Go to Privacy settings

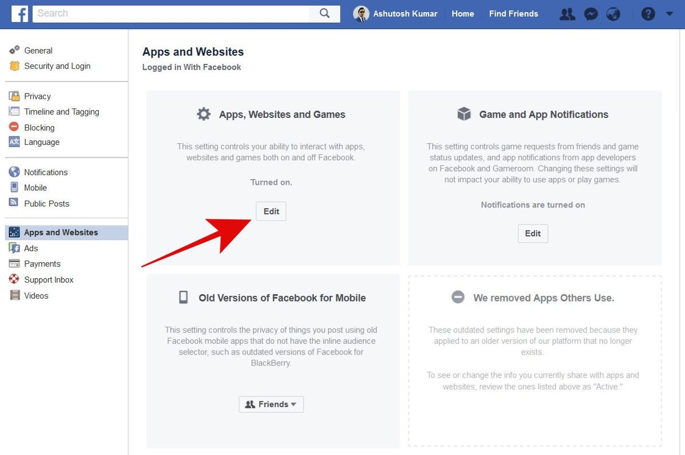point(37,96)
